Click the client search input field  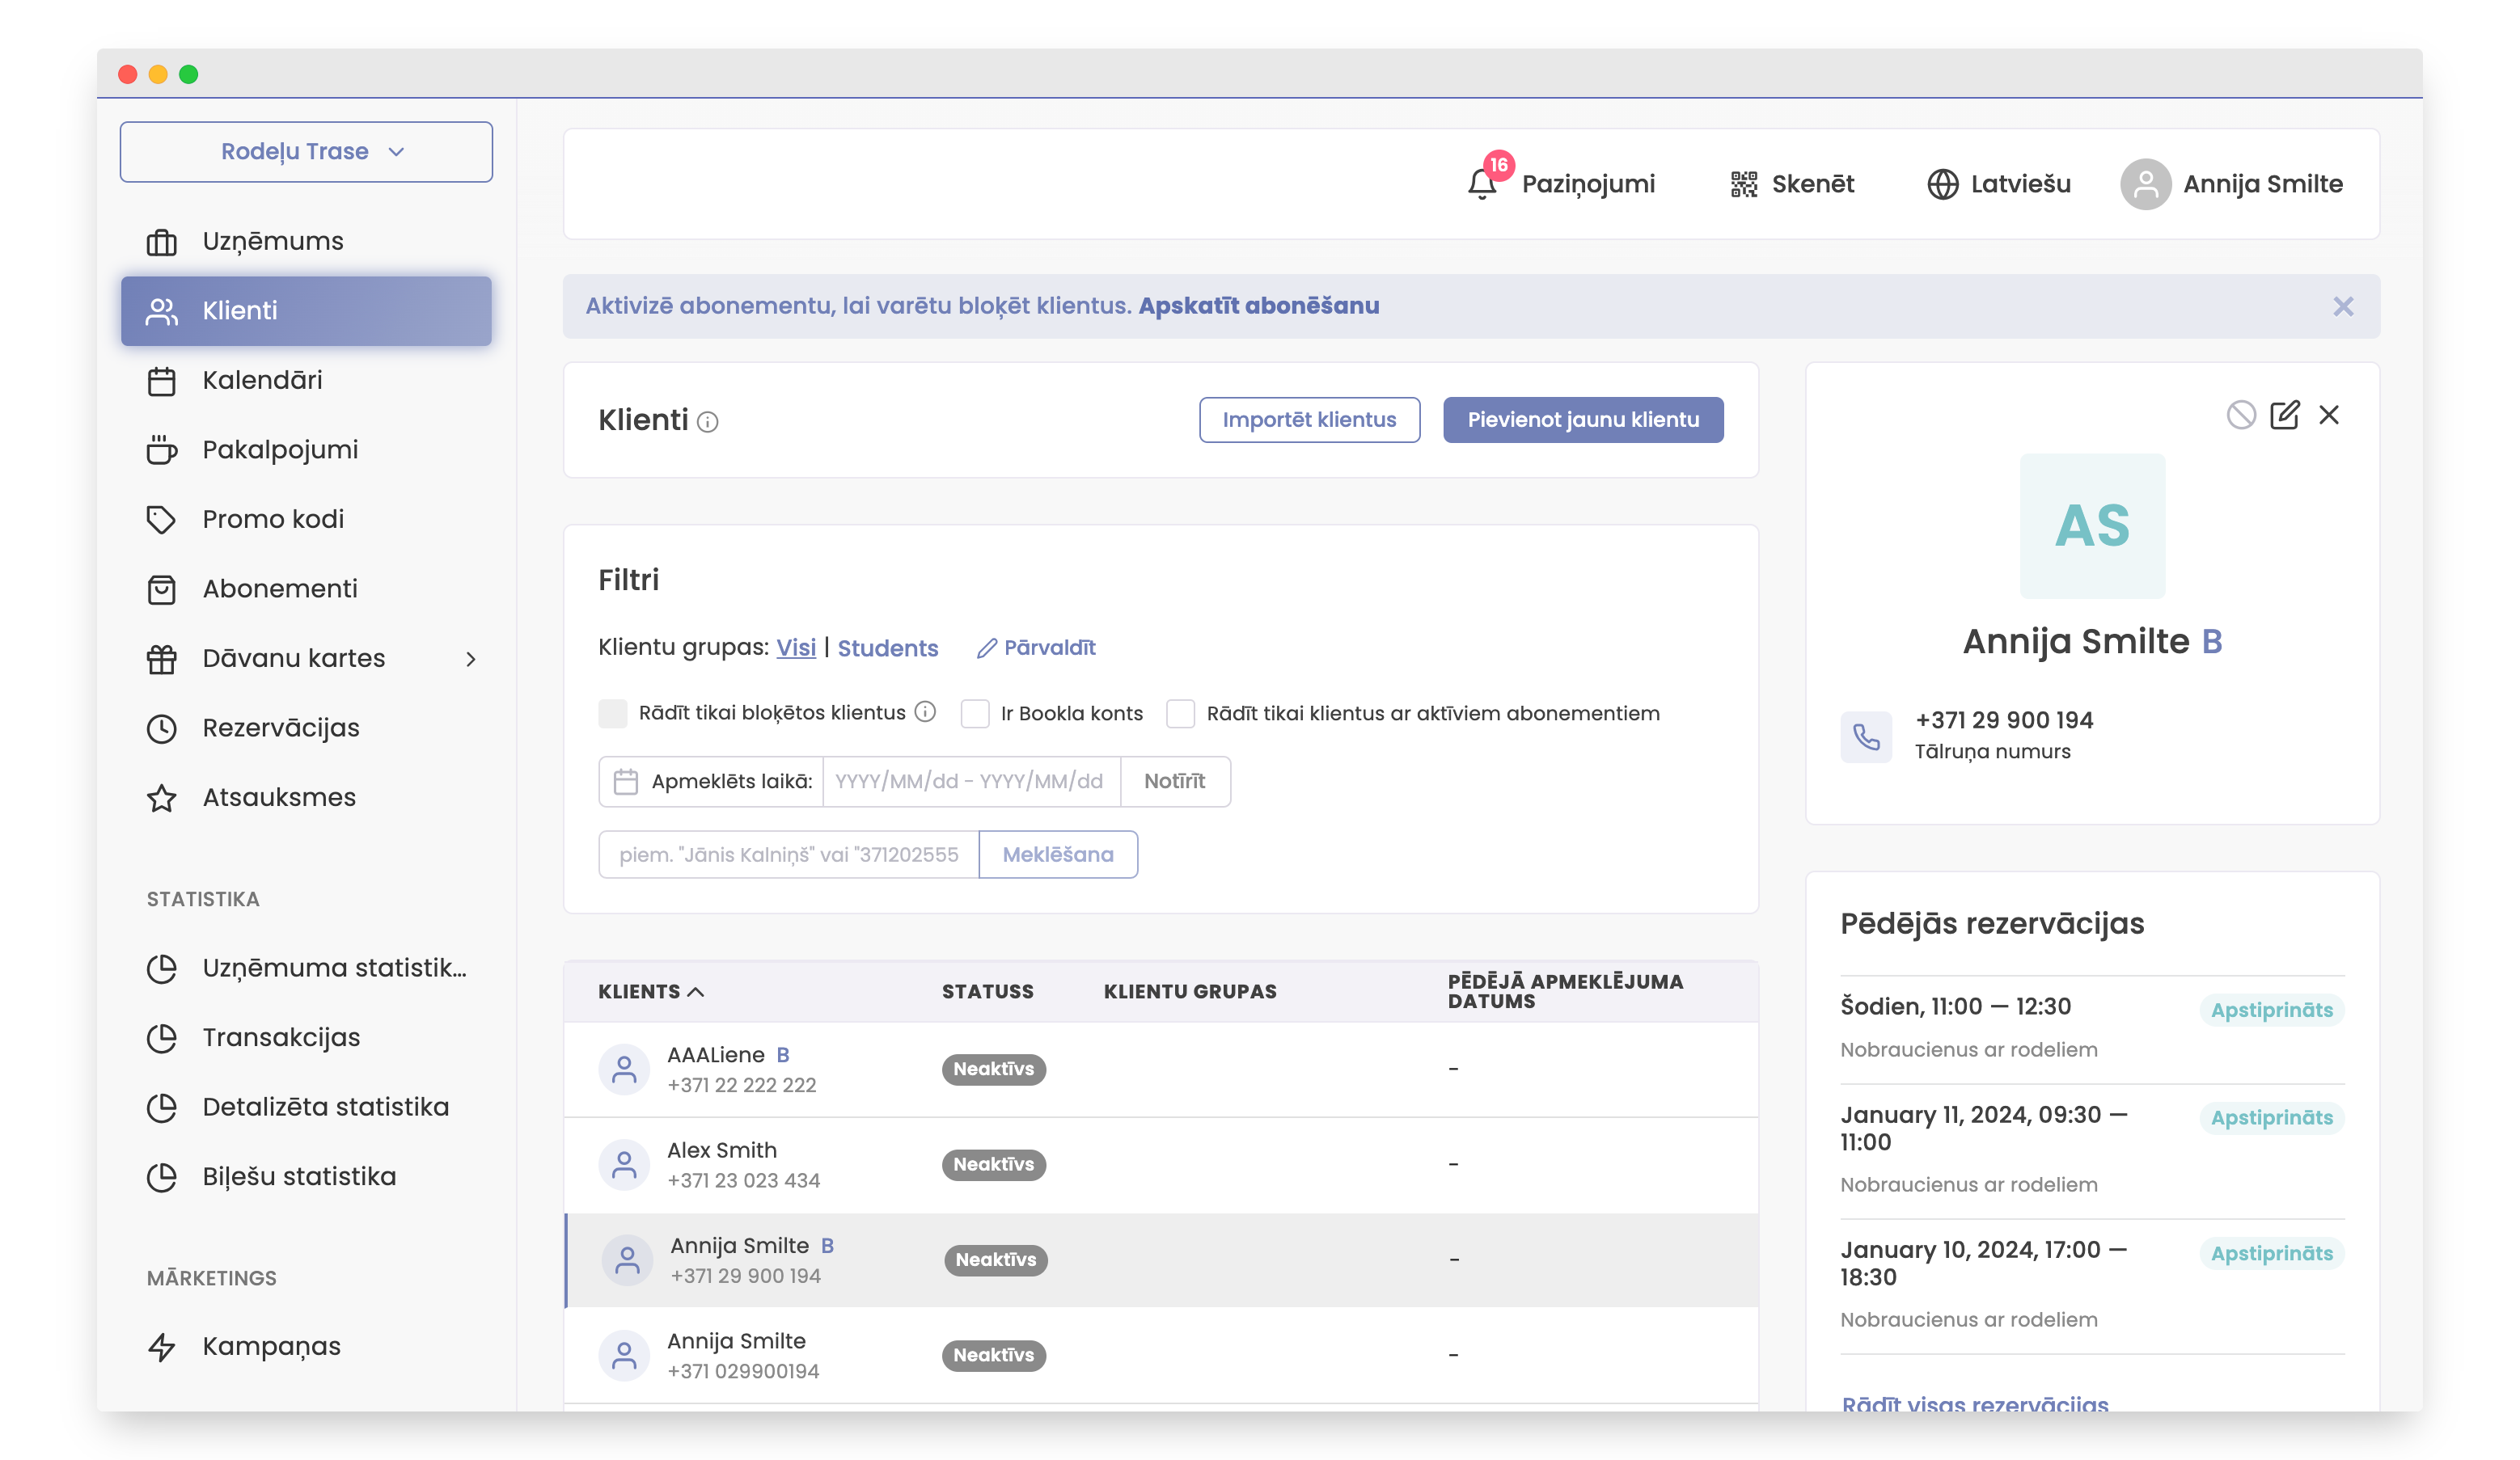788,854
